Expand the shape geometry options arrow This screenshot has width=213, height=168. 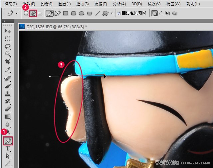(x=111, y=13)
